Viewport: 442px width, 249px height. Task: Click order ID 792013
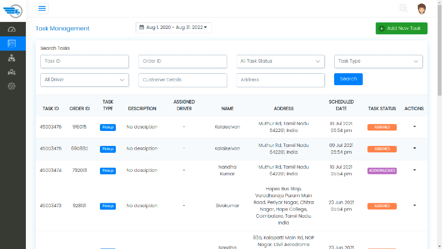pyautogui.click(x=80, y=170)
